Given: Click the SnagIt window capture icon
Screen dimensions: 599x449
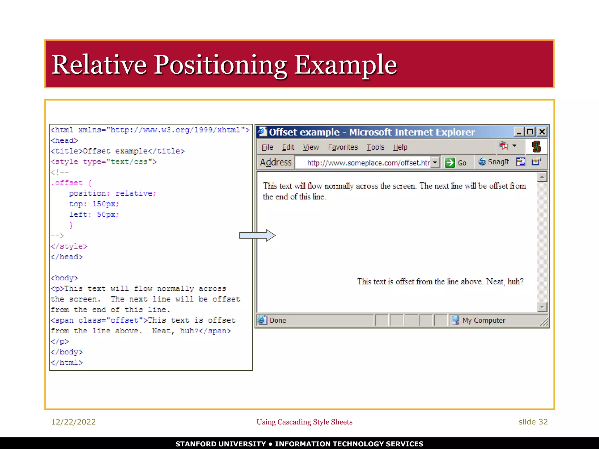Looking at the screenshot, I should click(x=521, y=161).
